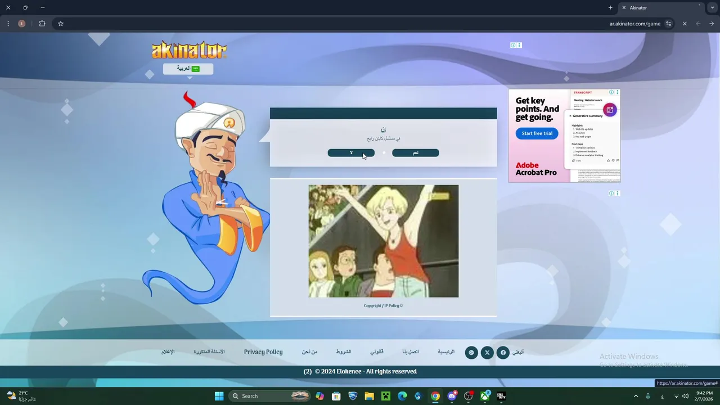Open OBS Studio from the taskbar
This screenshot has width=720, height=405.
click(468, 396)
